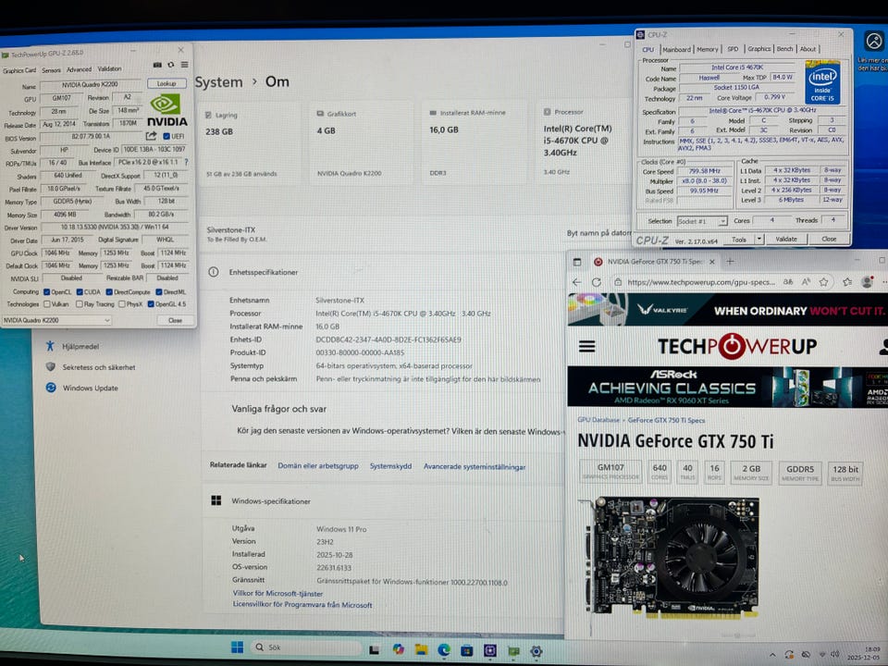The width and height of the screenshot is (888, 666).
Task: Open Villkor för Microsoft-tjänster link
Action: tap(278, 594)
